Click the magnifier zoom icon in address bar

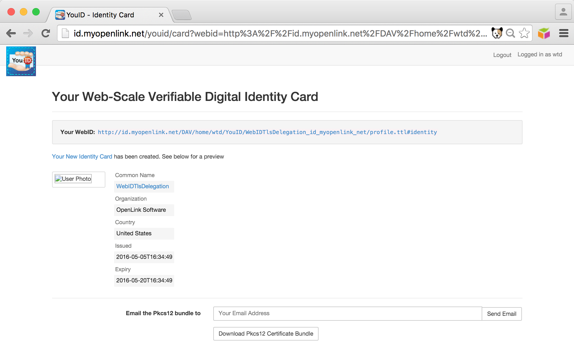(510, 33)
